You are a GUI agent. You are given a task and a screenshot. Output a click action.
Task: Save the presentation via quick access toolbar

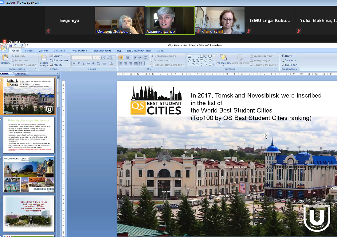pos(10,45)
